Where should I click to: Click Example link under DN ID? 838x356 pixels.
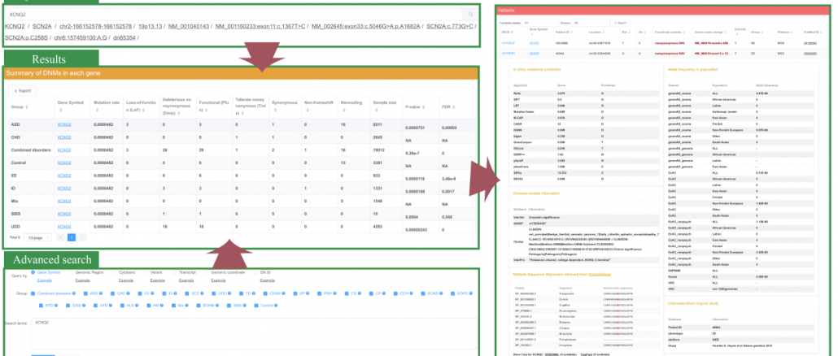266,280
